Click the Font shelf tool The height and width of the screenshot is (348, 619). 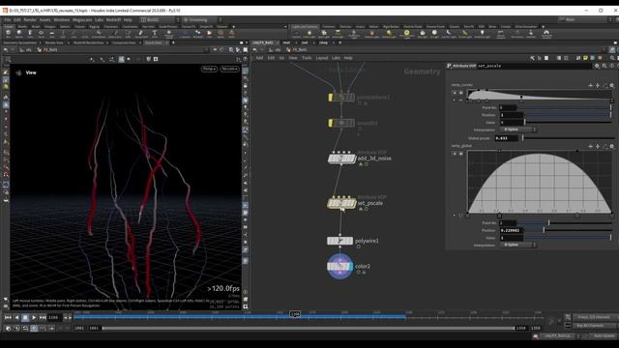(x=155, y=34)
